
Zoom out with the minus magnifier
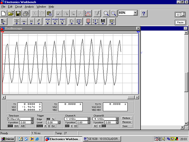pos(106,13)
